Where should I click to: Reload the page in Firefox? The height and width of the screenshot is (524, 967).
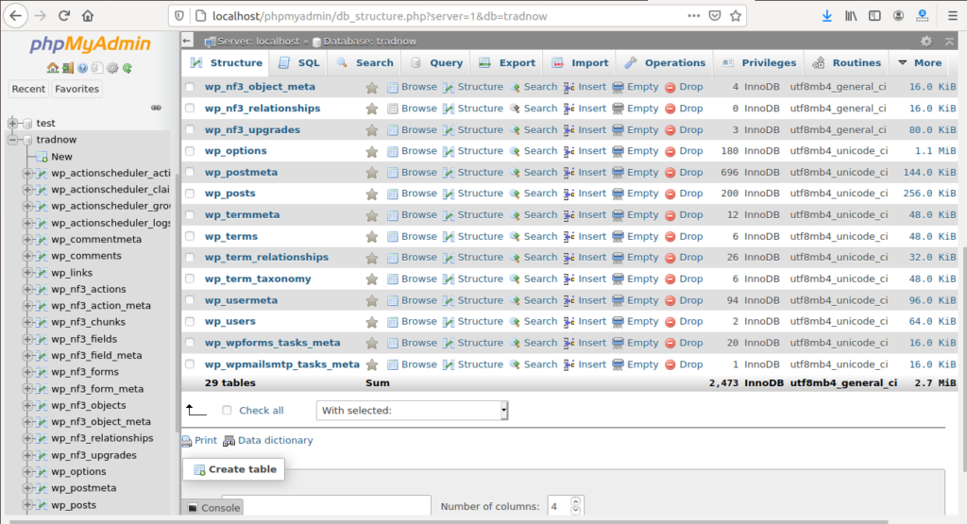point(64,16)
